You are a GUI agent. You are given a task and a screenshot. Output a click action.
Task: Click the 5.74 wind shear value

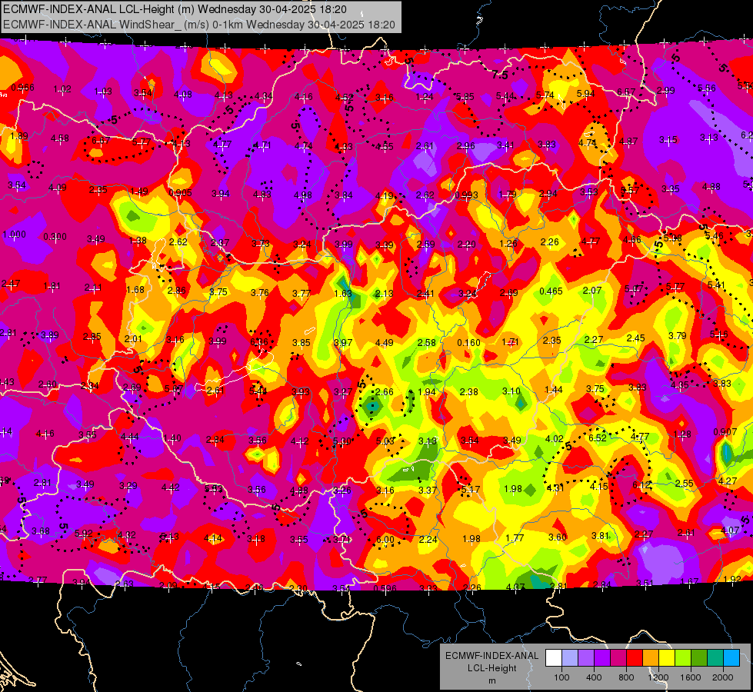point(545,95)
